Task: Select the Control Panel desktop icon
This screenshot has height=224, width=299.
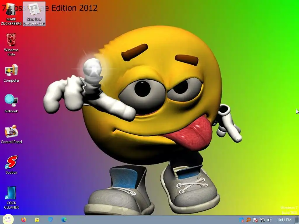Action: tap(11, 134)
